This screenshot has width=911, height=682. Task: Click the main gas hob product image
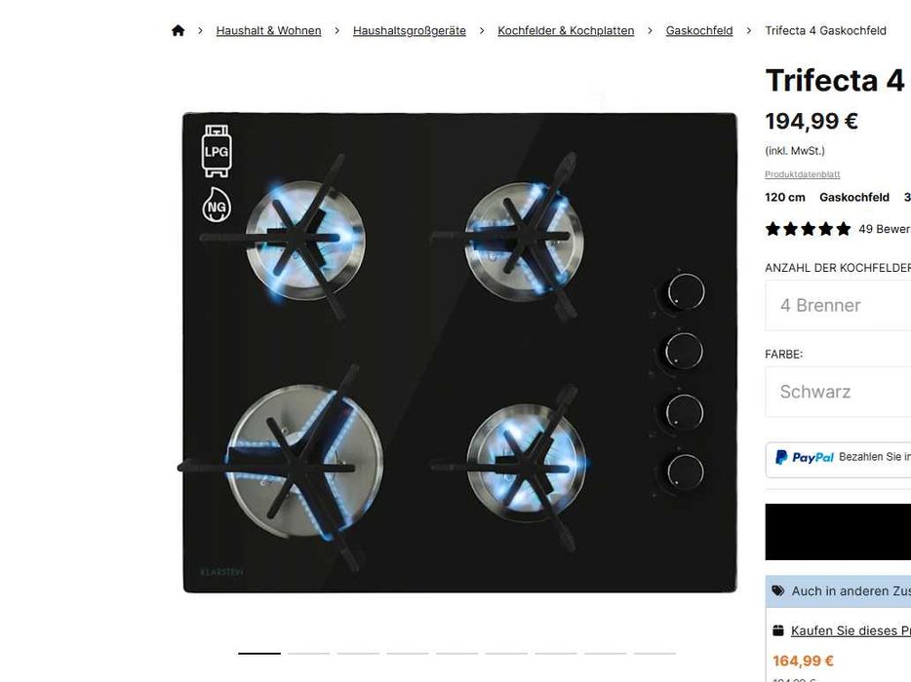[459, 353]
